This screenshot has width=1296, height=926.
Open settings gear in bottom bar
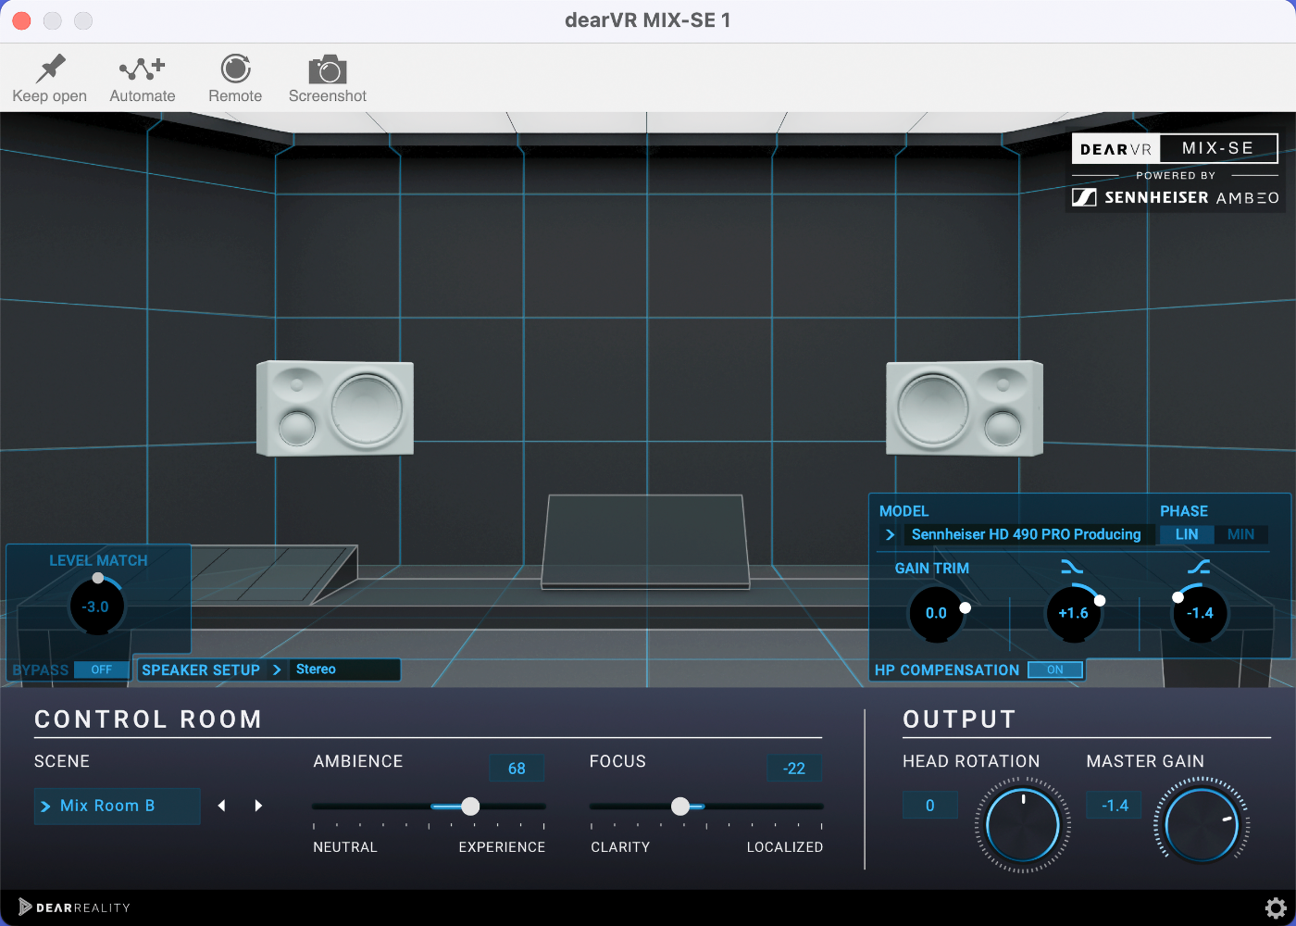coord(1276,907)
